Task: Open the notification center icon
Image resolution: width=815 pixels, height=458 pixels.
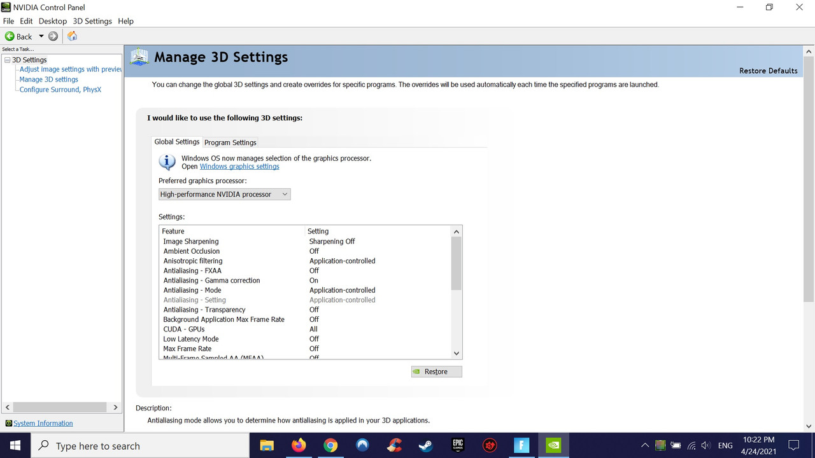Action: click(x=793, y=445)
